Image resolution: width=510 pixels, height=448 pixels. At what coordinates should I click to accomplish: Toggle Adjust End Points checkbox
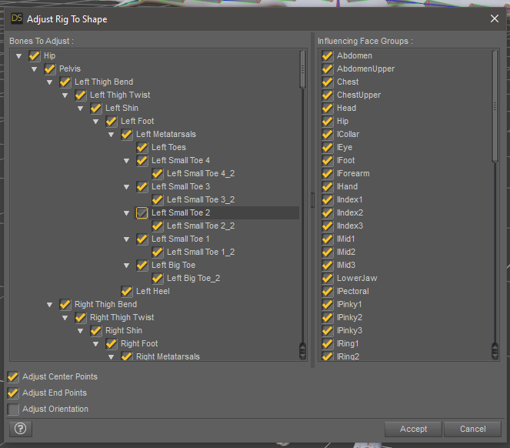[x=13, y=393]
